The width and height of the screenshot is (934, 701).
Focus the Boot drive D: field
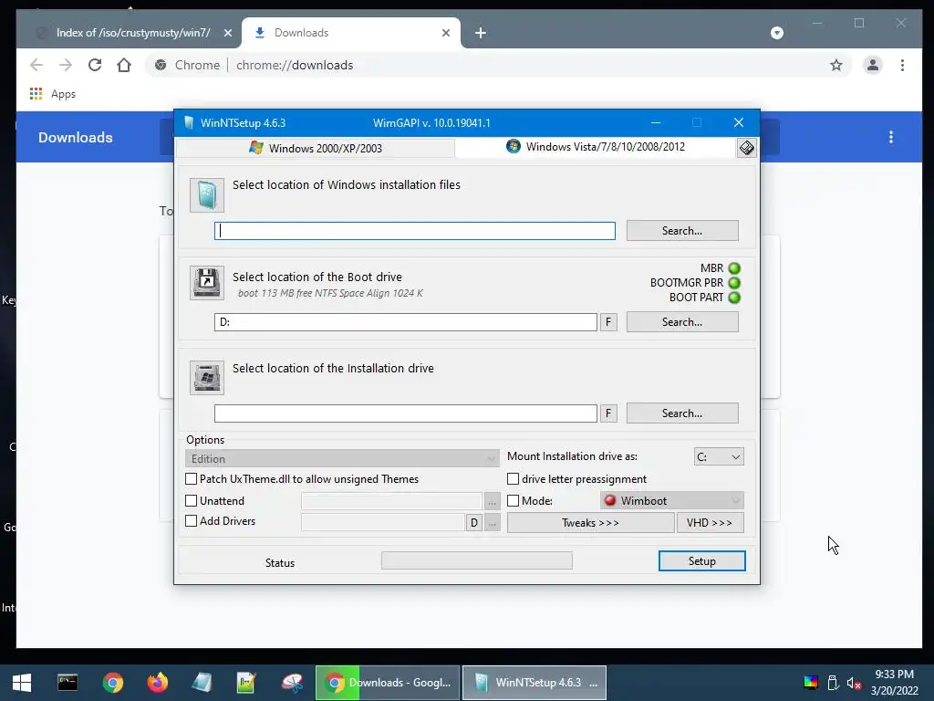coord(406,322)
